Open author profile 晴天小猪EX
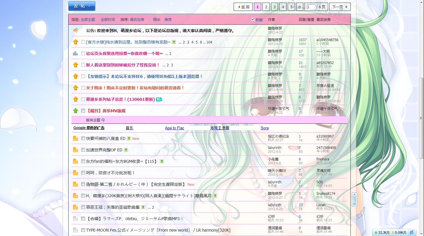 coord(277,170)
